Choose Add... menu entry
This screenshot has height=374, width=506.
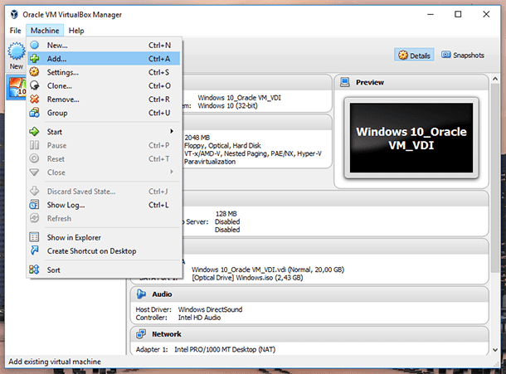pos(104,59)
